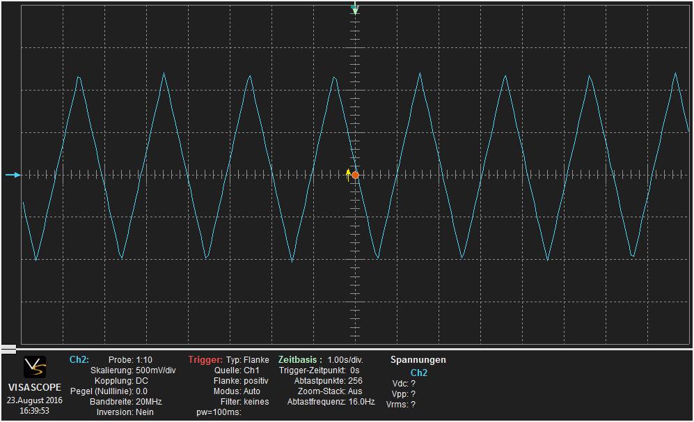Click the Trigger-Zeitpunkt: 0s value

coord(319,370)
